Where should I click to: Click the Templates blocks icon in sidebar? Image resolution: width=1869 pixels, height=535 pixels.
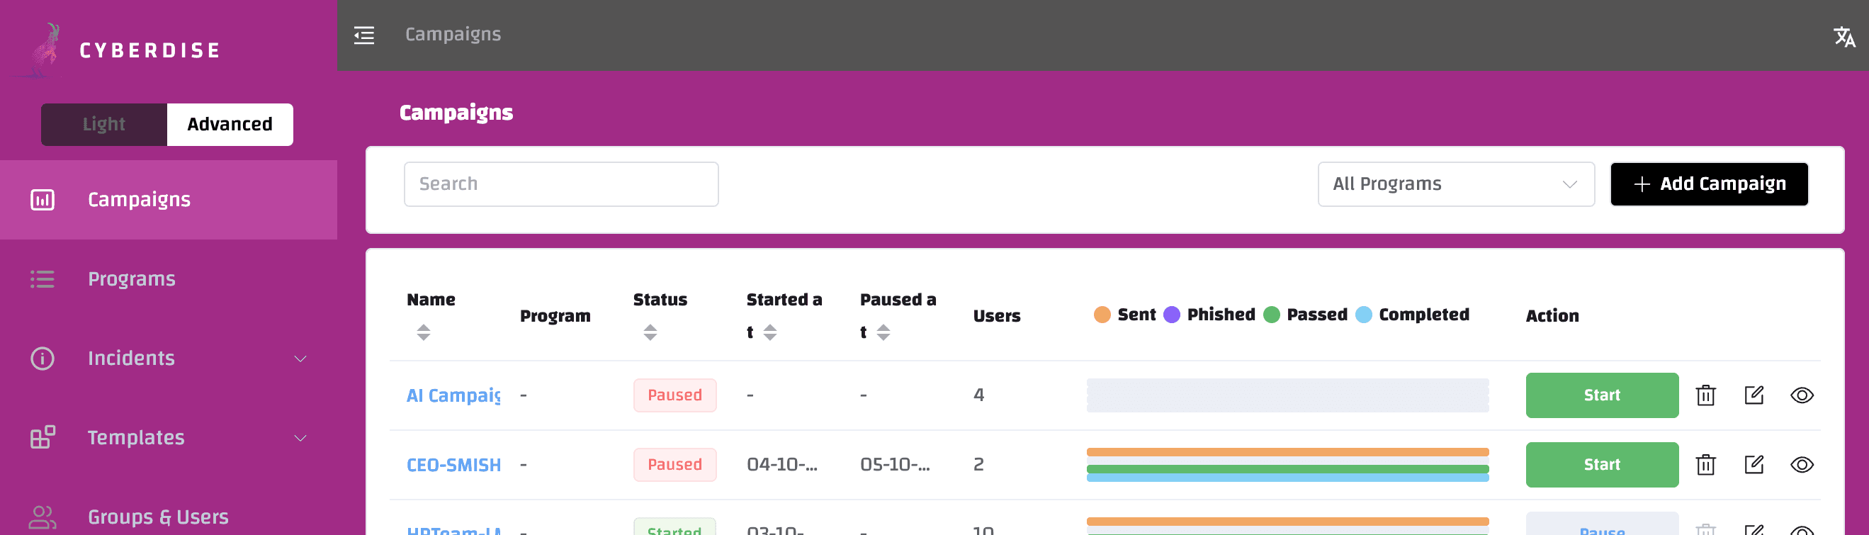[42, 438]
